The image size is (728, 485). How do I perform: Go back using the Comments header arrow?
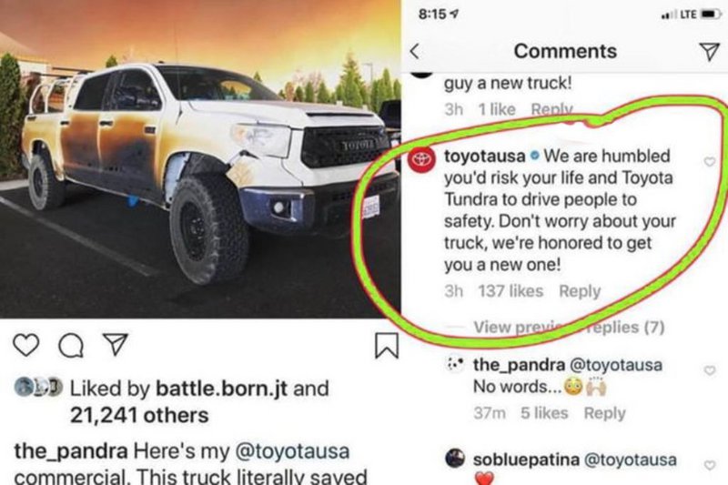[x=416, y=51]
